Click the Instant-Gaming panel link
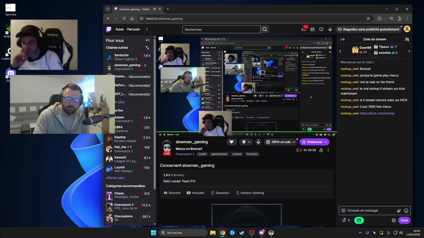Viewport: 424px width, 238px height. point(250,193)
